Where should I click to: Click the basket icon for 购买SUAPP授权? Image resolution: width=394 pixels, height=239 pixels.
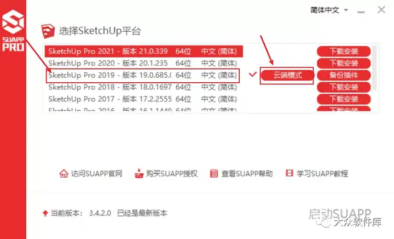(139, 173)
